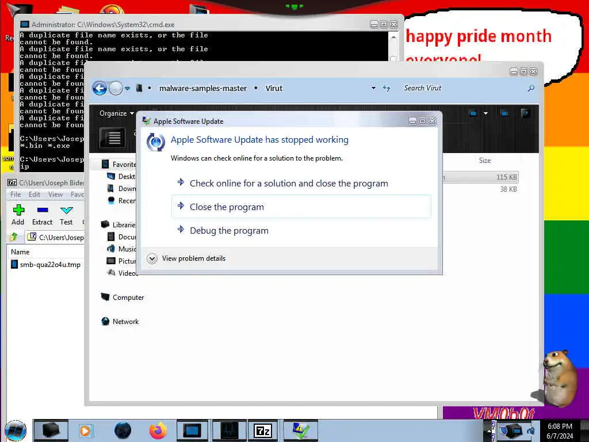
Task: Open Downloads in Explorer navigation pane
Action: [x=122, y=189]
